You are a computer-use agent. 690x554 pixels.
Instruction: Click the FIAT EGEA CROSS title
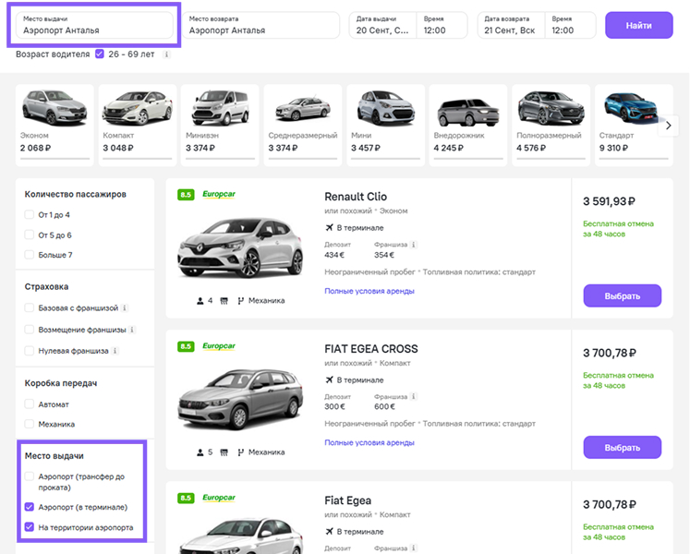(x=371, y=349)
